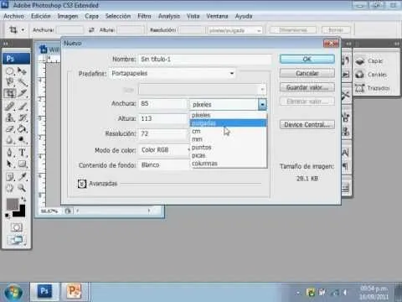Choose cm from units list
The height and width of the screenshot is (302, 402).
(229, 131)
